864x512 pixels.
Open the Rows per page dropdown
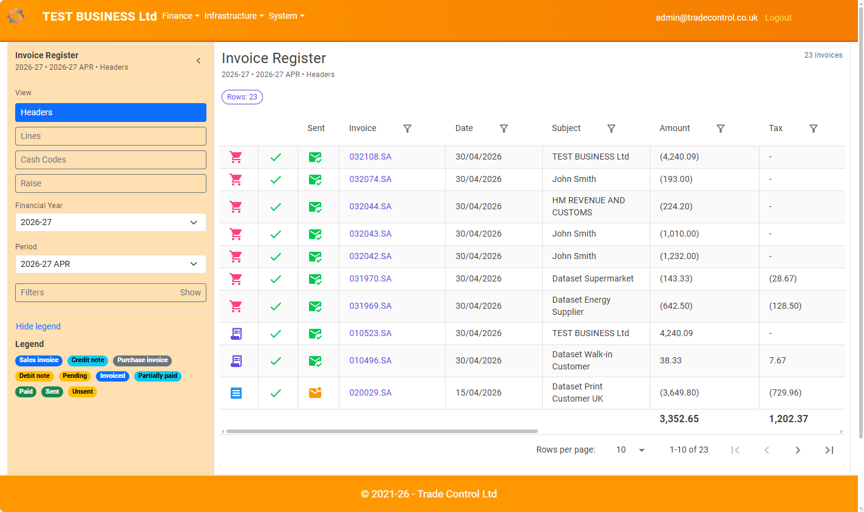[630, 450]
